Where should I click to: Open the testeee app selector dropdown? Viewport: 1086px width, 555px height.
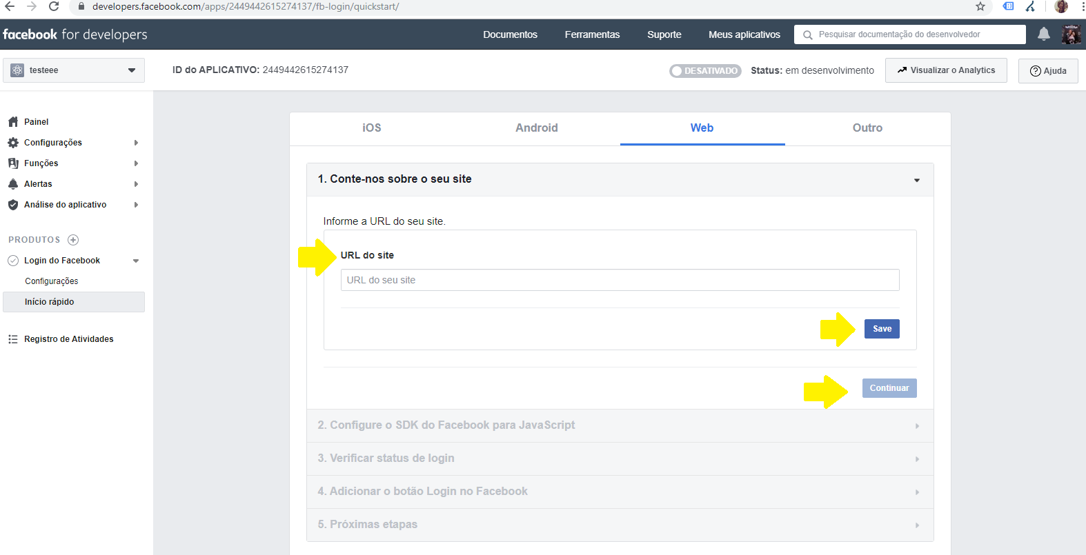(74, 70)
